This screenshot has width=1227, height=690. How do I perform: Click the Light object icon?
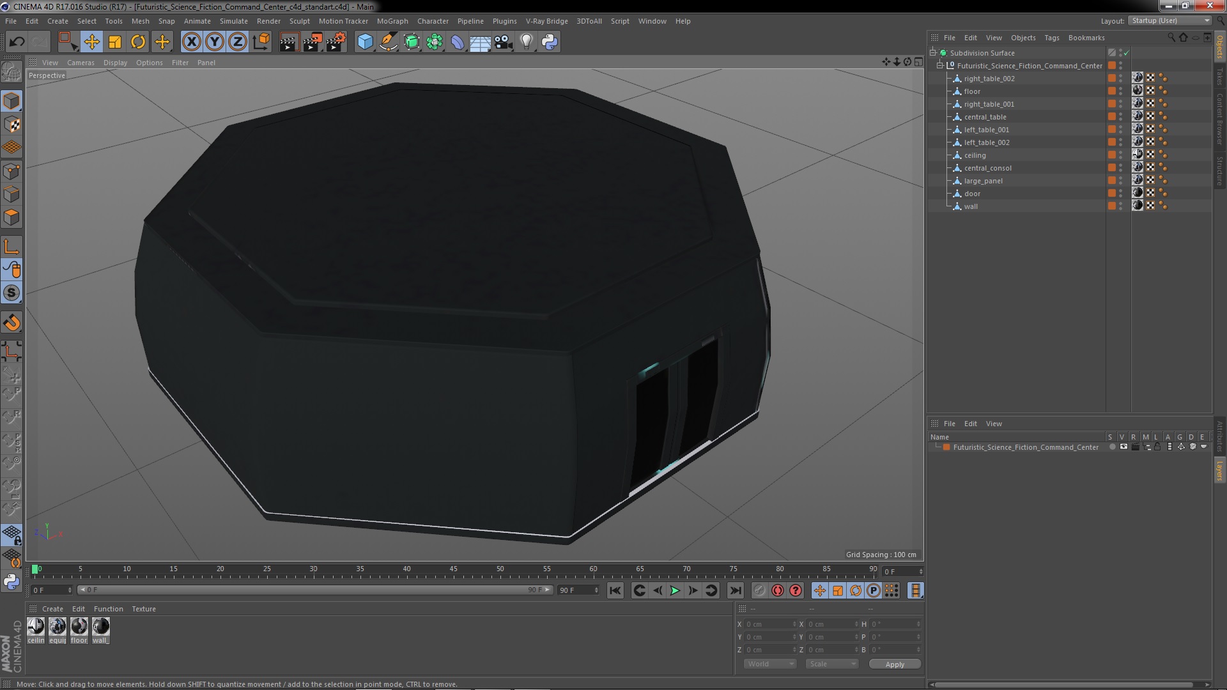tap(526, 42)
